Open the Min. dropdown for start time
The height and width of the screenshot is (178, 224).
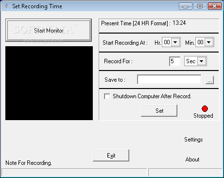point(209,42)
